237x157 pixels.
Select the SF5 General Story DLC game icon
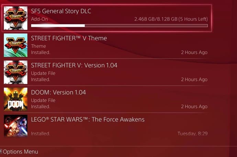point(15,18)
